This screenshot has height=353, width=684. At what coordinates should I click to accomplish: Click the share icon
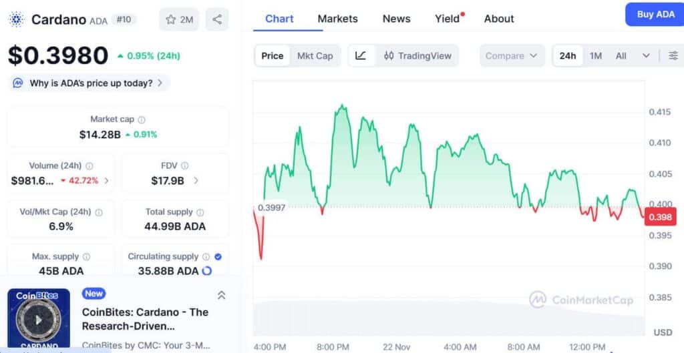pos(217,19)
